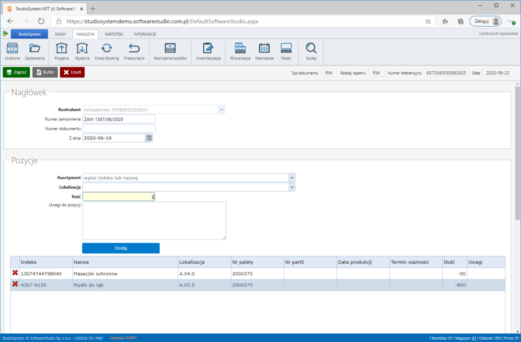
Task: Open a new browser tab
Action: pyautogui.click(x=93, y=9)
